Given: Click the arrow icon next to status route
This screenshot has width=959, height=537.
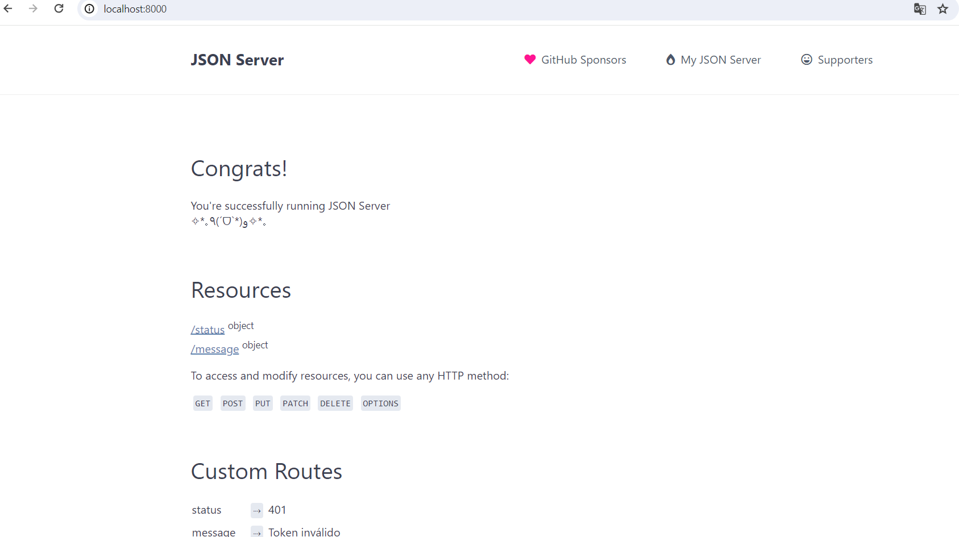Looking at the screenshot, I should [257, 510].
